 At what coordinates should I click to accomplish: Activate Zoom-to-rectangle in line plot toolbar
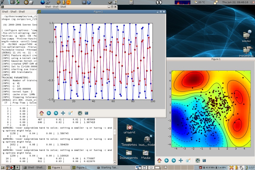(x=70, y=113)
